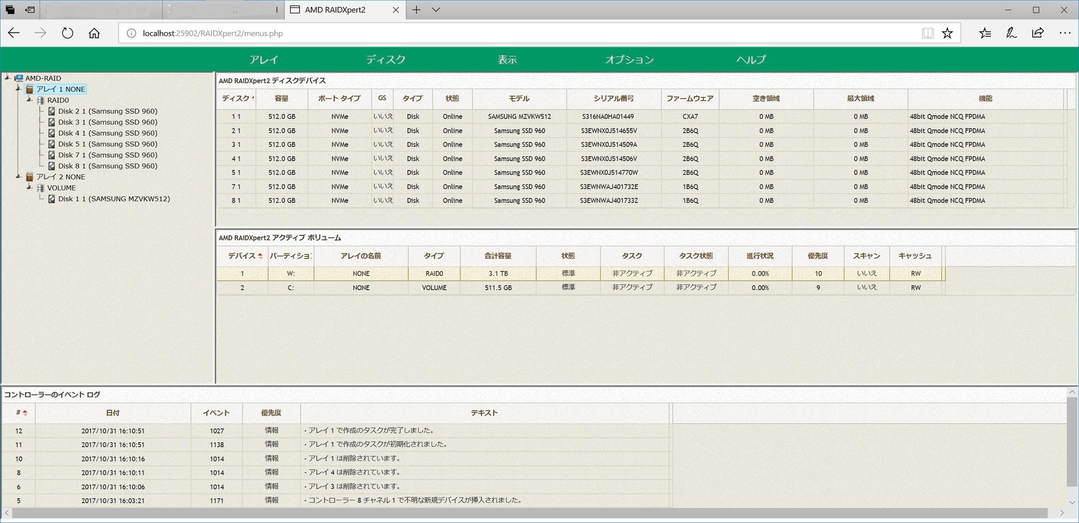Sort disk table by ディスク column
1079x523 pixels.
tap(237, 98)
